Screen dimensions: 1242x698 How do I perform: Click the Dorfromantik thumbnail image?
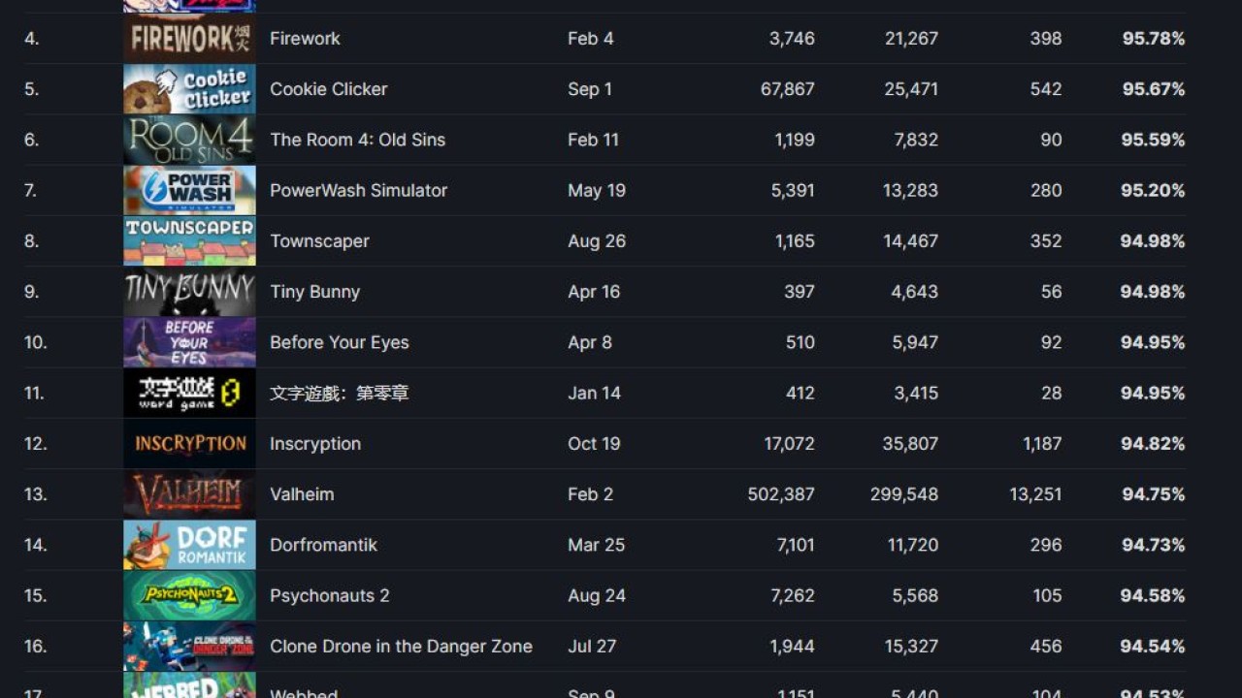coord(189,545)
